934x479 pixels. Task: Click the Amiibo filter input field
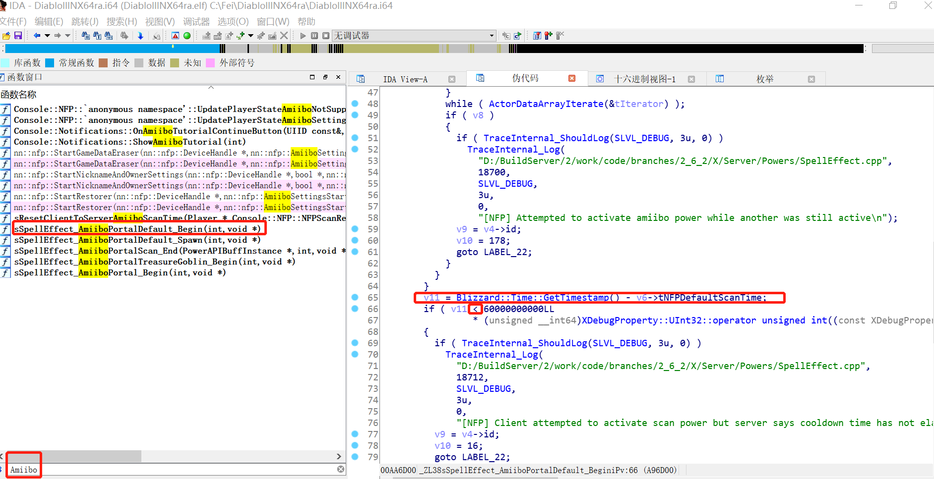[x=171, y=470]
